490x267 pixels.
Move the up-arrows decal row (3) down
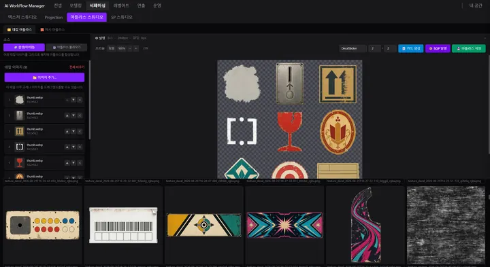pos(73,131)
